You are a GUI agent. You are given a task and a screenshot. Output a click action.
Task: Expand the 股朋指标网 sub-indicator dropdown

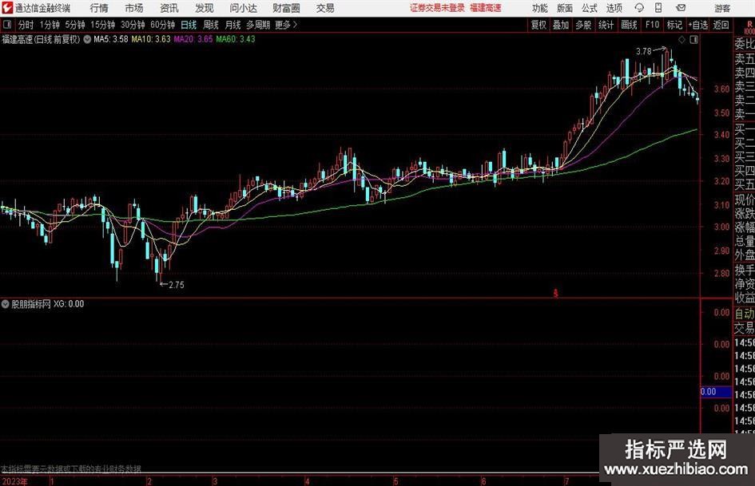(6, 303)
